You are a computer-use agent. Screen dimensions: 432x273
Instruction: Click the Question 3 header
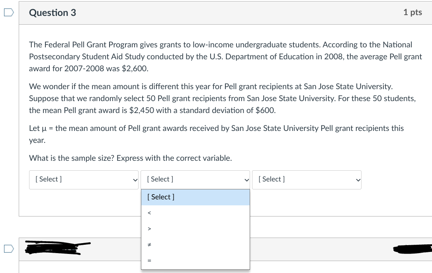coord(52,12)
